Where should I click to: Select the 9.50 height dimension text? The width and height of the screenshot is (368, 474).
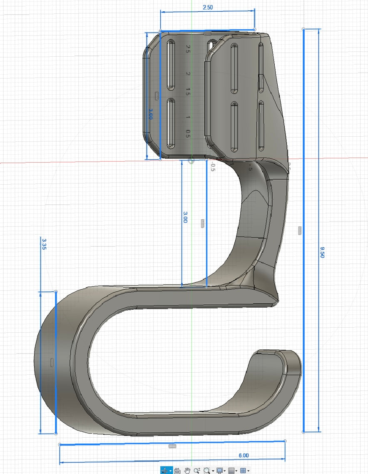tap(322, 252)
